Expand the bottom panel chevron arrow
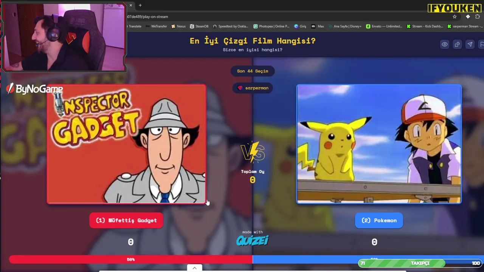 pos(194,268)
